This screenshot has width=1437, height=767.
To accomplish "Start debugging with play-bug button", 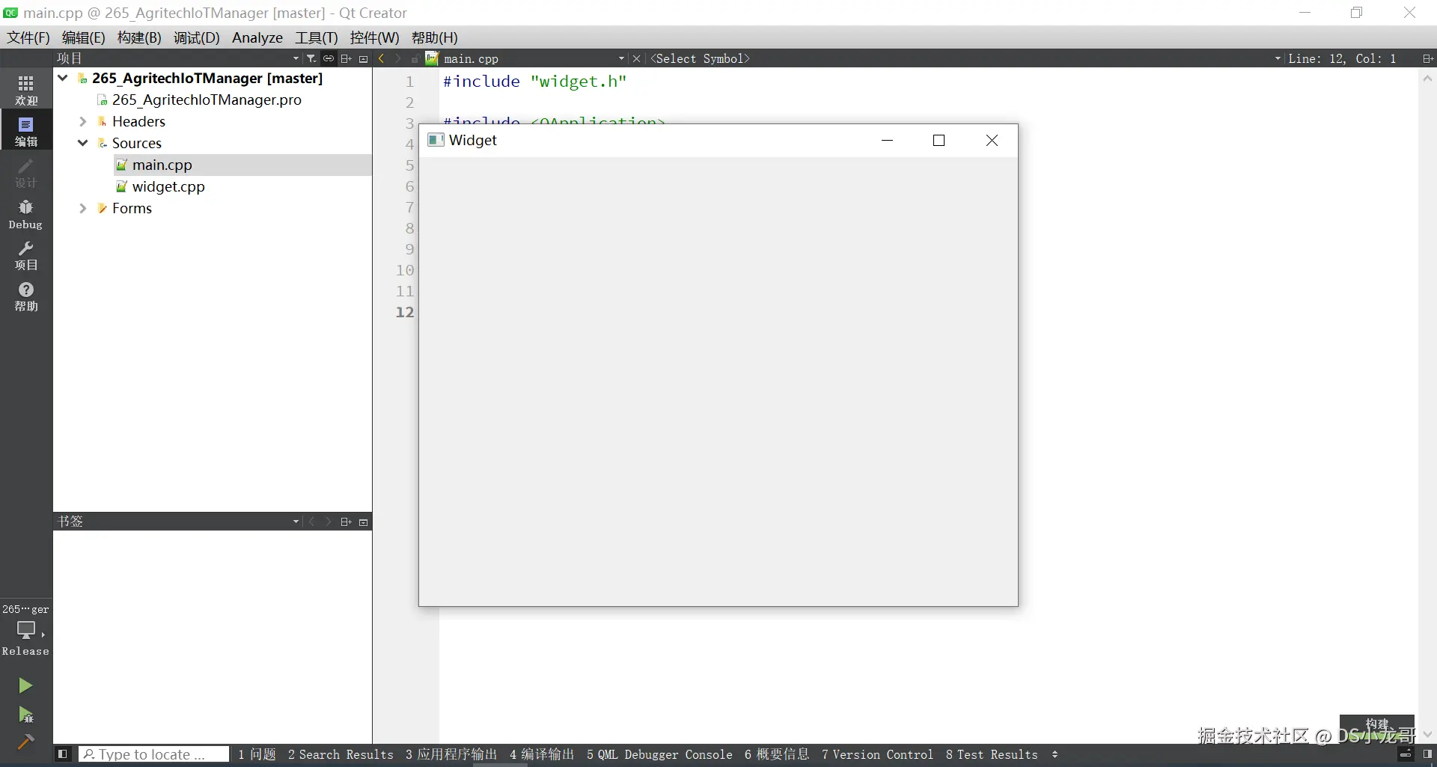I will coord(25,715).
